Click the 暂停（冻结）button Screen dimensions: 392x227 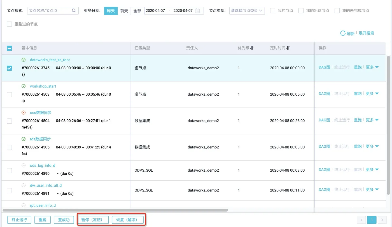(x=93, y=220)
